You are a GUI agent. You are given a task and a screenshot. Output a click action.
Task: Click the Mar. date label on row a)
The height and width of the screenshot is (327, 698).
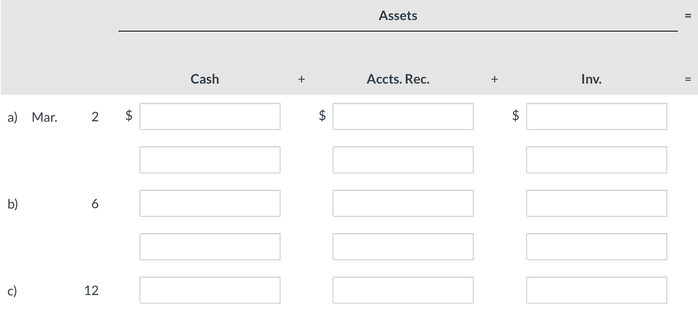[45, 117]
